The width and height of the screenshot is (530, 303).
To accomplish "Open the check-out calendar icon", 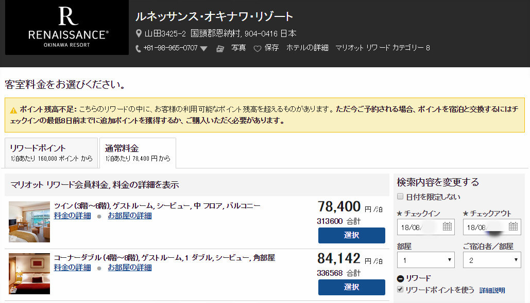I will click(513, 226).
